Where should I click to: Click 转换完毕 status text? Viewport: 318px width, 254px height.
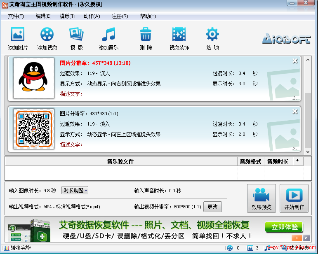(21, 248)
